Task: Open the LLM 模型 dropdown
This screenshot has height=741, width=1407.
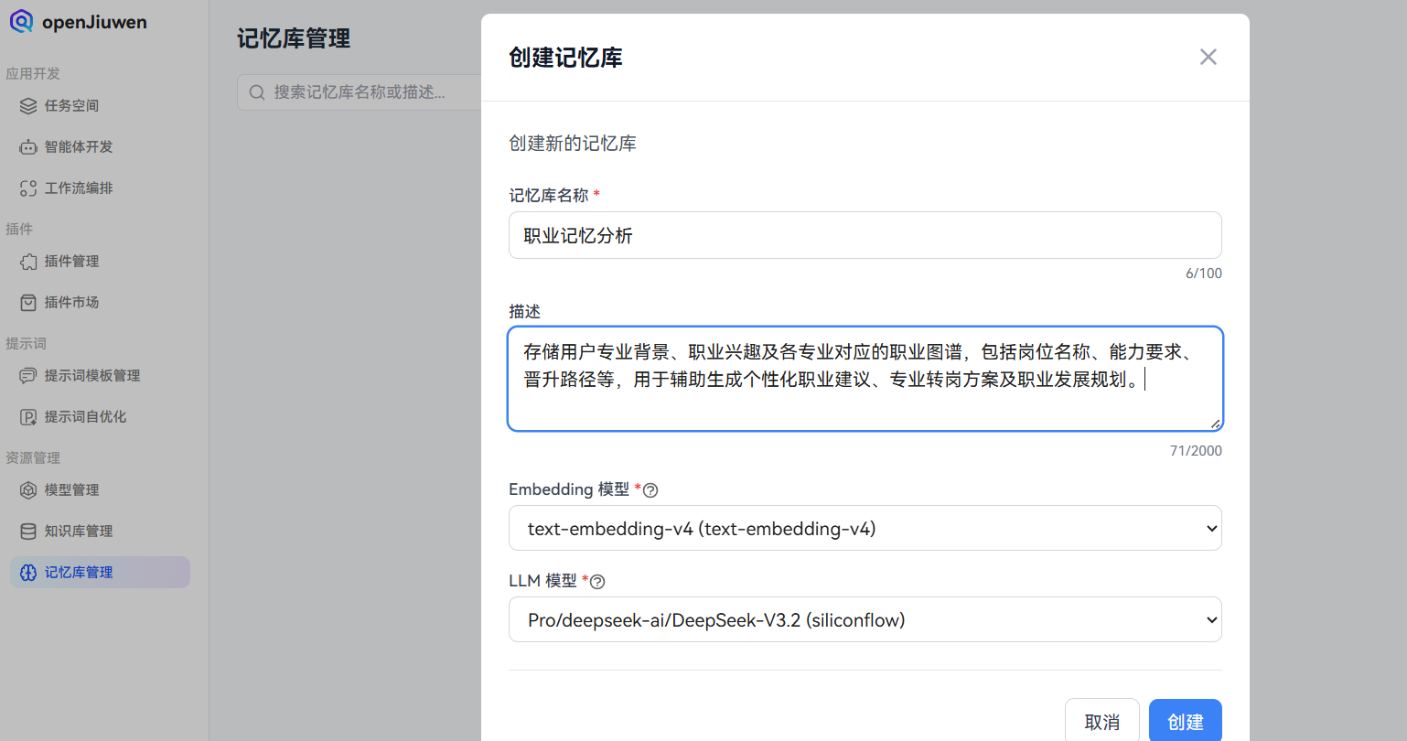Action: [865, 619]
